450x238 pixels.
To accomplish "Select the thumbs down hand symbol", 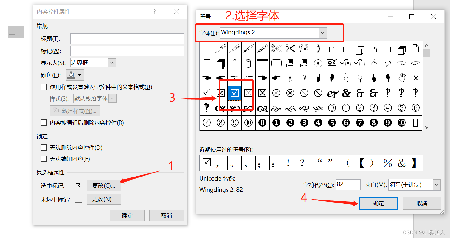I will pyautogui.click(x=388, y=64).
